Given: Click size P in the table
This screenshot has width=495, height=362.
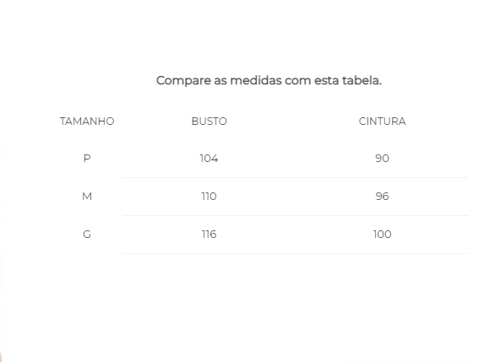Looking at the screenshot, I should pos(87,159).
